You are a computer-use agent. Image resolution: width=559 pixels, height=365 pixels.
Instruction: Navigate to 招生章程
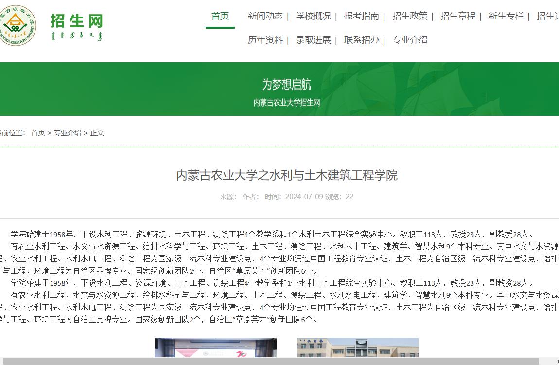(x=457, y=16)
